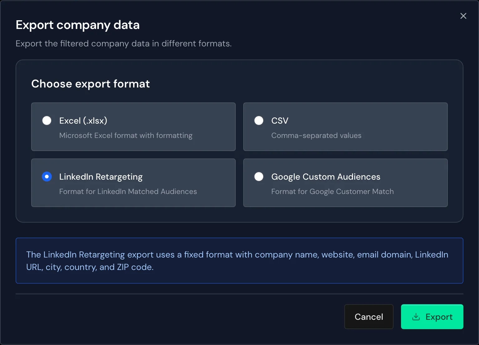Click 'Comma-separated values' description
This screenshot has width=479, height=345.
coord(316,135)
